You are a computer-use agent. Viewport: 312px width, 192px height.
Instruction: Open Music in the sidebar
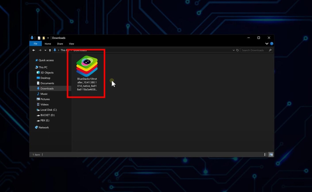[44, 94]
